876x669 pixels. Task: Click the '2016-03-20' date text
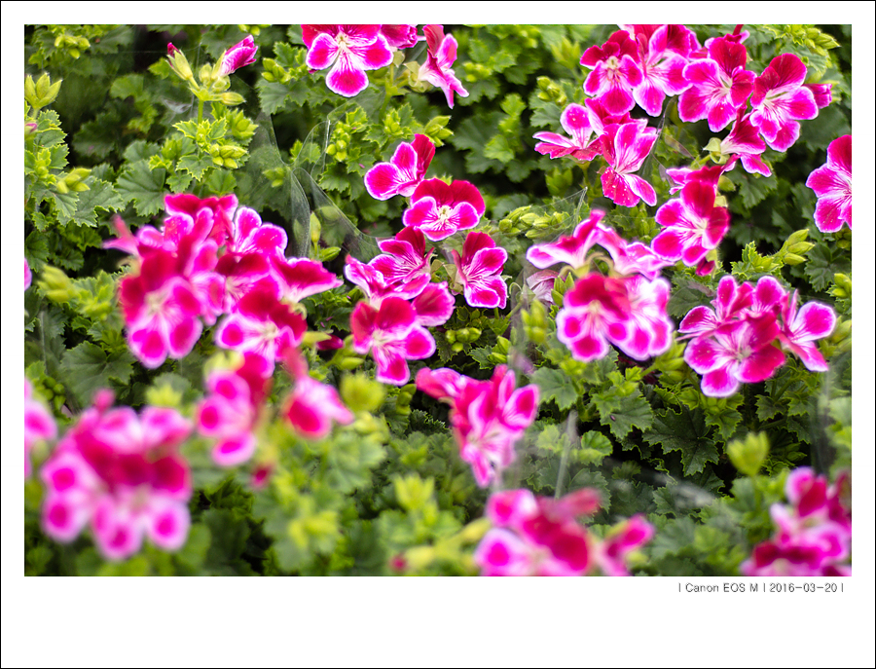coord(803,587)
